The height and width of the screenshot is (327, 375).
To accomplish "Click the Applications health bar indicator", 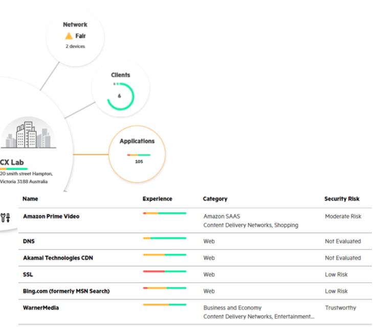I will pyautogui.click(x=139, y=155).
